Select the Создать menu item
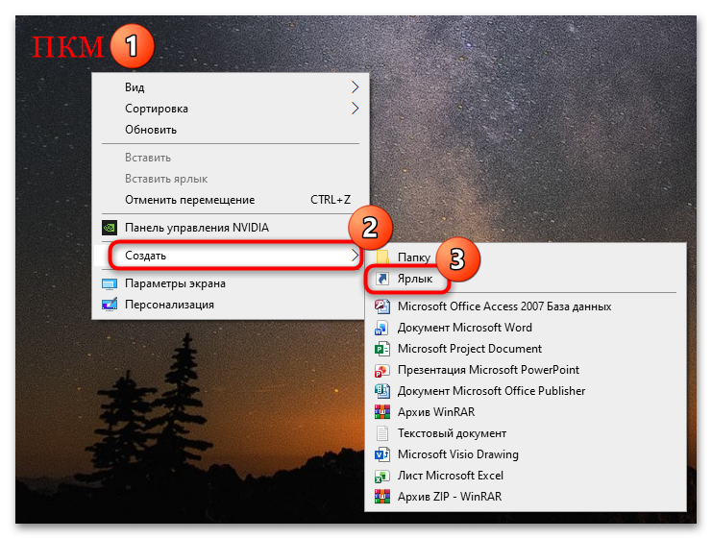Image resolution: width=712 pixels, height=539 pixels. point(231,256)
